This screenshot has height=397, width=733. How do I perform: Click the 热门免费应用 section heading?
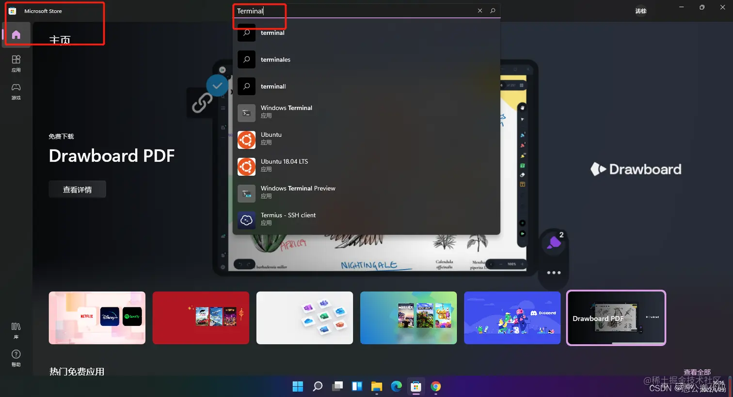(x=77, y=371)
